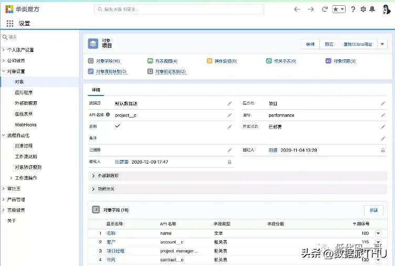
Task: Expand 高级设置 in sidebar
Action: [x=4, y=210]
